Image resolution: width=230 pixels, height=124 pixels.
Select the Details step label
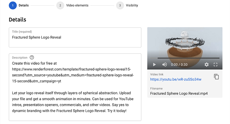(24, 5)
